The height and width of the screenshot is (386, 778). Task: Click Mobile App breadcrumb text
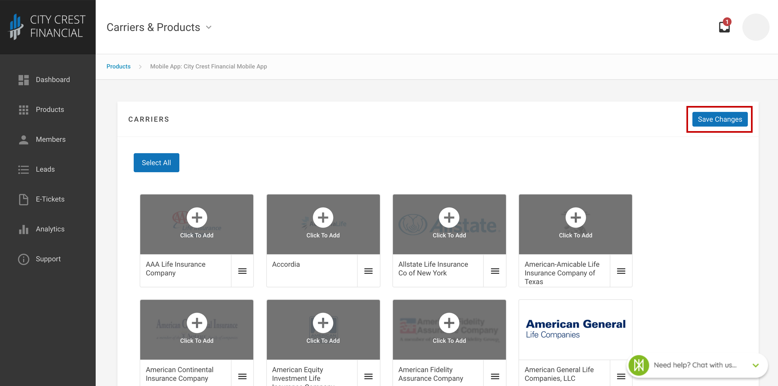click(x=208, y=66)
